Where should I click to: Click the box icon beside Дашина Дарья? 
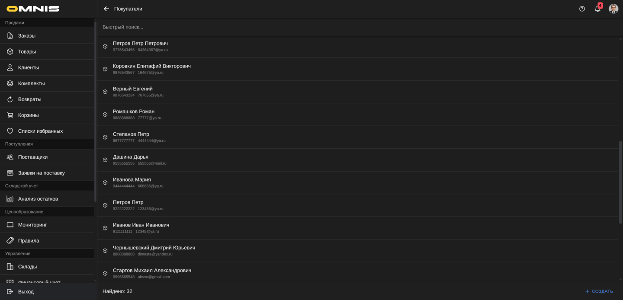pyautogui.click(x=105, y=160)
